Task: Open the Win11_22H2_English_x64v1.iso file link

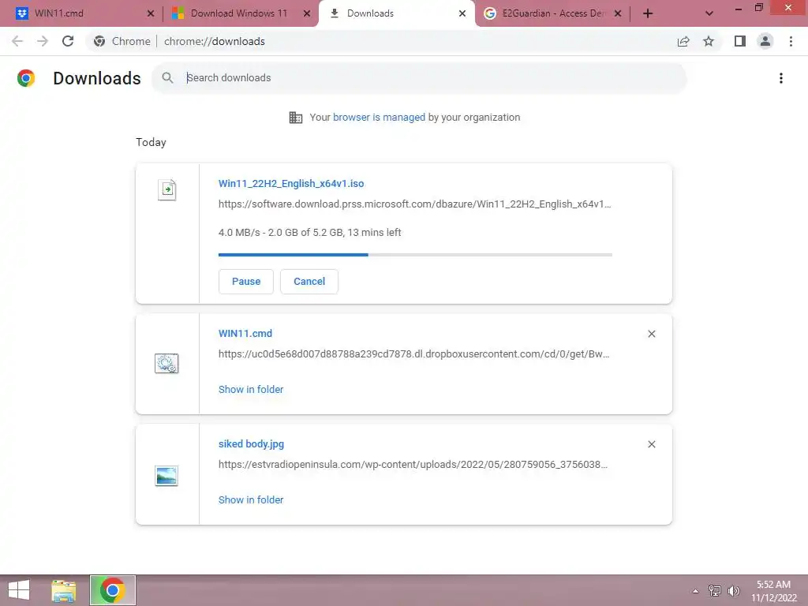Action: (x=291, y=183)
